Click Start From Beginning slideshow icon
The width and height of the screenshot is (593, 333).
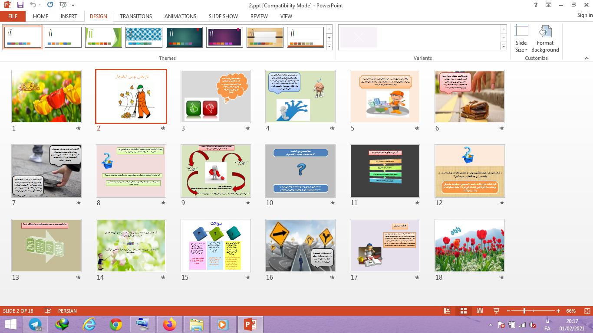[63, 5]
